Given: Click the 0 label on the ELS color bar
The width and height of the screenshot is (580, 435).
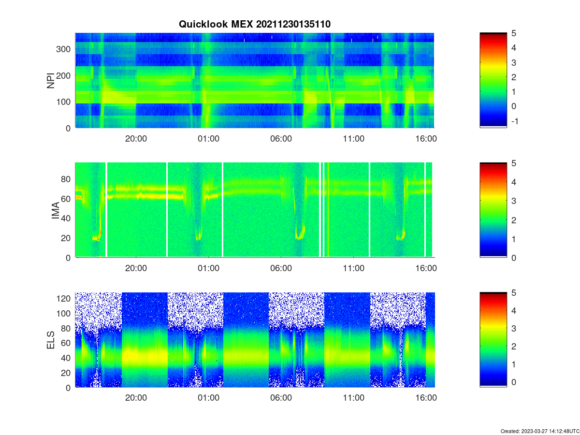Looking at the screenshot, I should pyautogui.click(x=514, y=382).
